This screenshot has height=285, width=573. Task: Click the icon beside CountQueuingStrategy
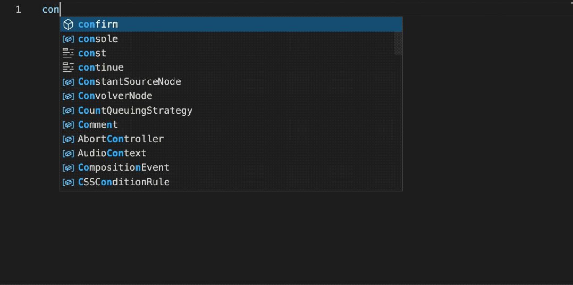click(x=68, y=111)
